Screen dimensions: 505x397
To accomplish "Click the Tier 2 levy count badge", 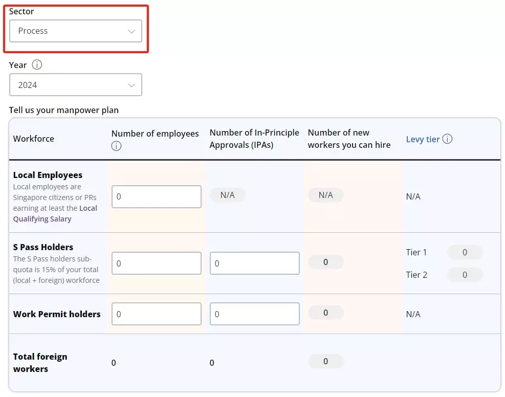I will coord(465,275).
